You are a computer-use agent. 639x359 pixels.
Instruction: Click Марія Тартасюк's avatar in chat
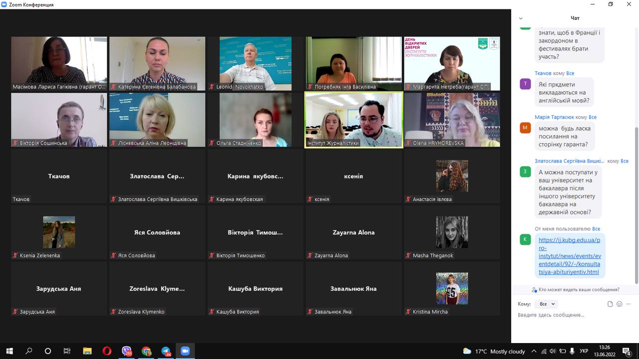[x=525, y=128]
